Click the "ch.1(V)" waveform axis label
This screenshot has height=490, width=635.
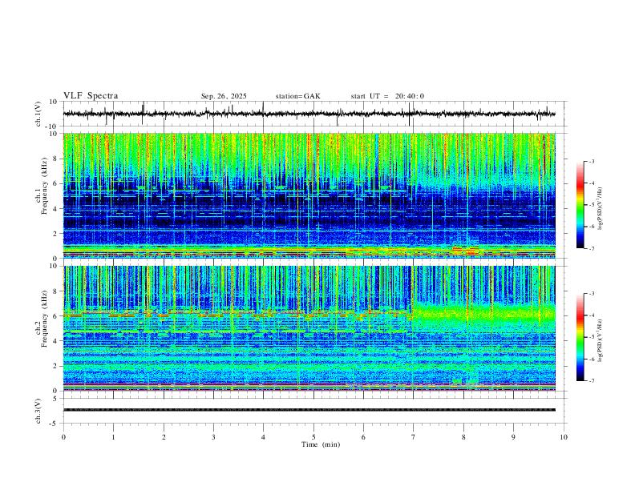pyautogui.click(x=39, y=114)
